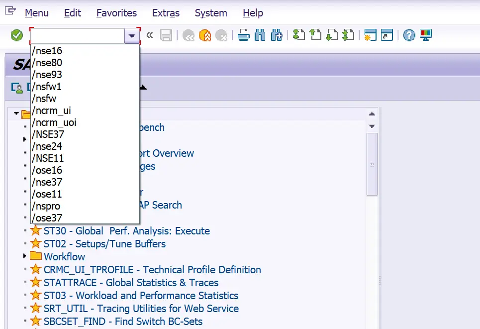Click the star icon beside ST30
This screenshot has height=329, width=480.
[x=36, y=230]
